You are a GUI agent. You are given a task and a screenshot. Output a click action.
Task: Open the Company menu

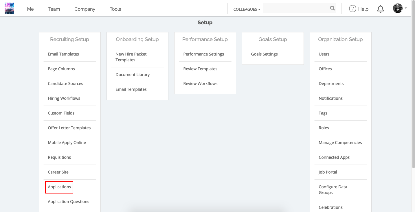coord(85,9)
